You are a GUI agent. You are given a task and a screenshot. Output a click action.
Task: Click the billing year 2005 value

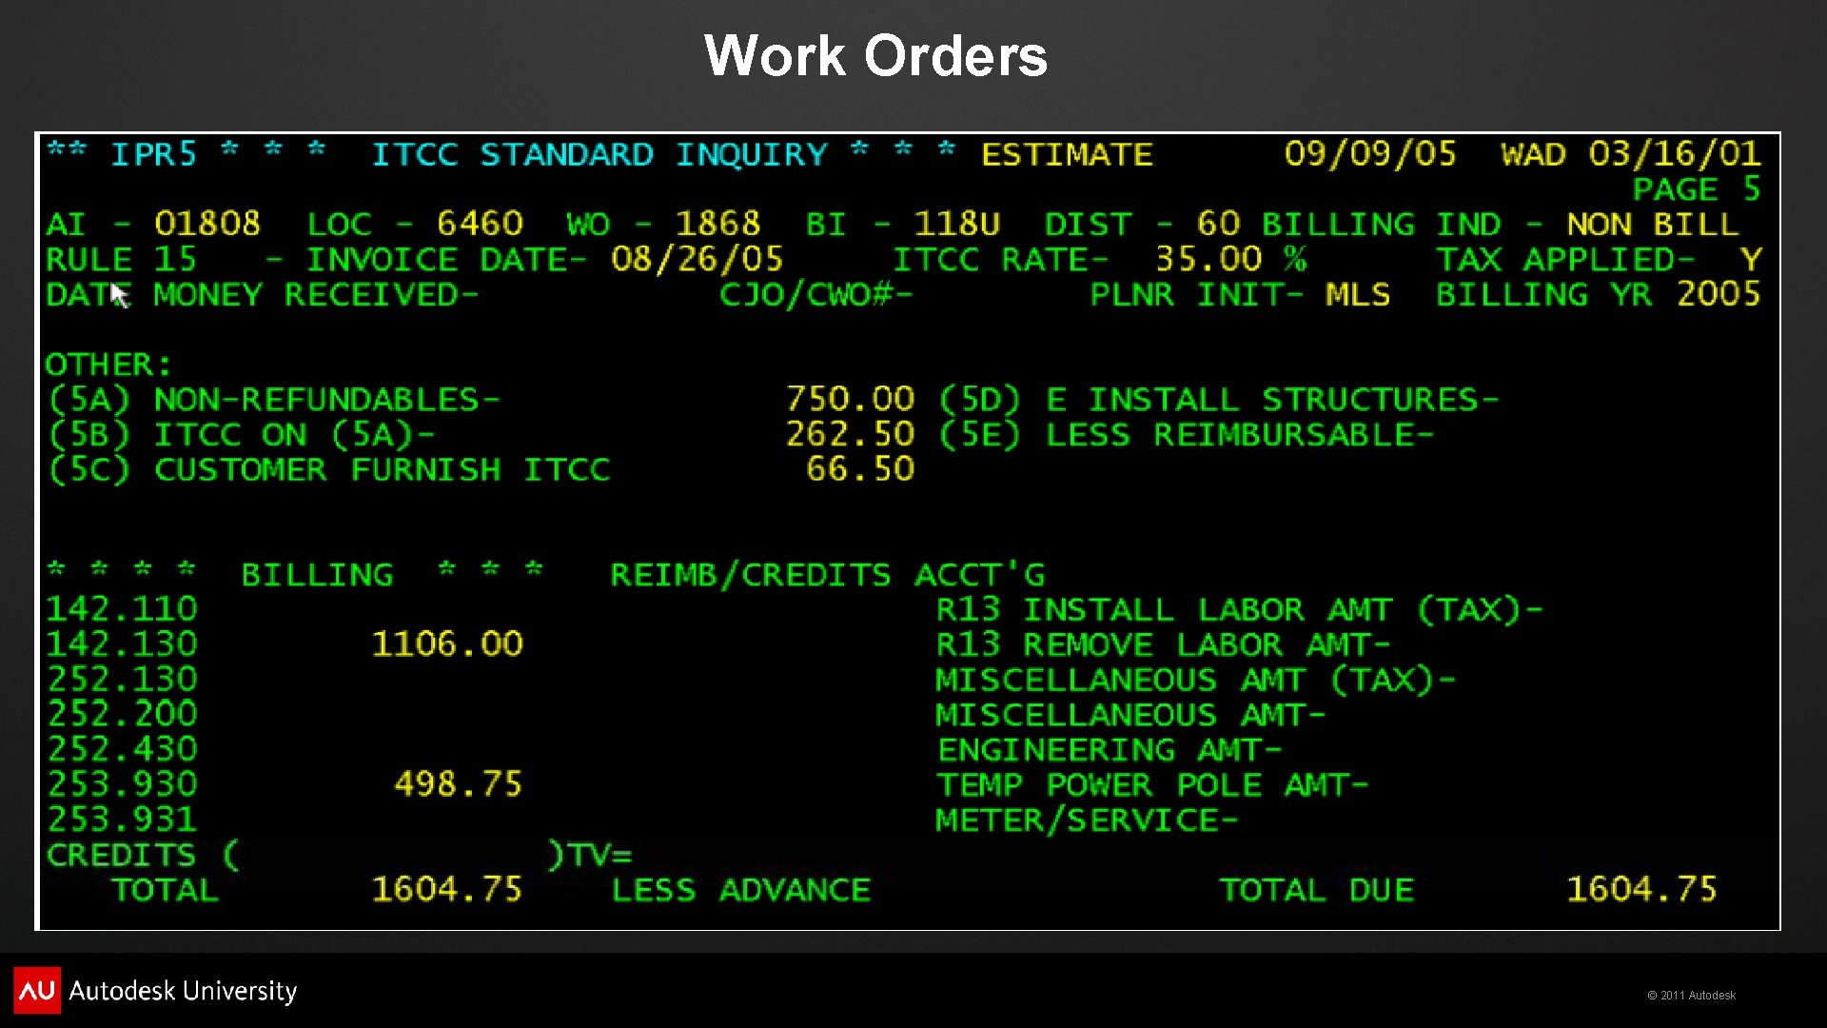click(1719, 294)
